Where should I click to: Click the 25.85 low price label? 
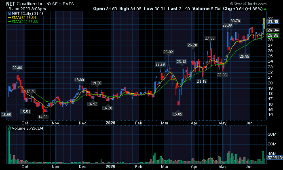(245, 57)
